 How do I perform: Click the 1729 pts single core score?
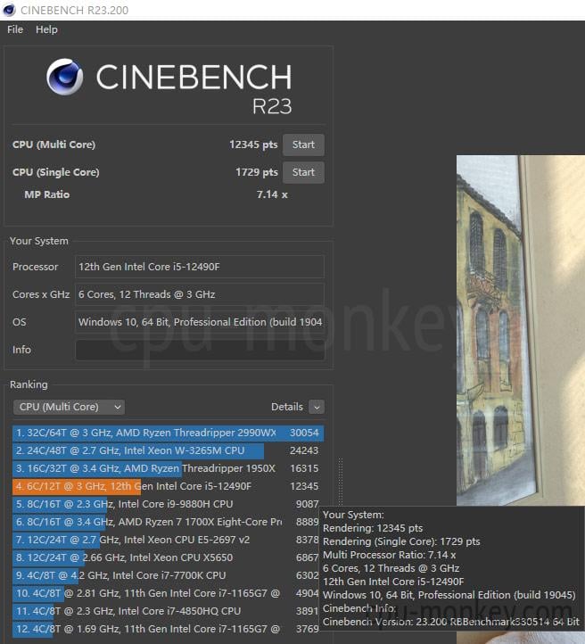(257, 172)
